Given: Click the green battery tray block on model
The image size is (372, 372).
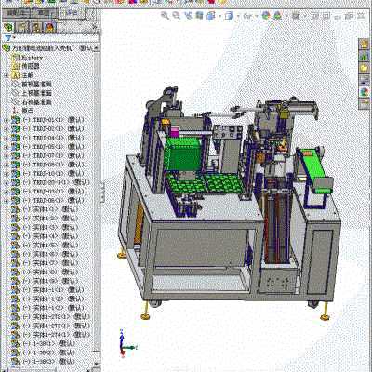Looking at the screenshot, I should 183,153.
